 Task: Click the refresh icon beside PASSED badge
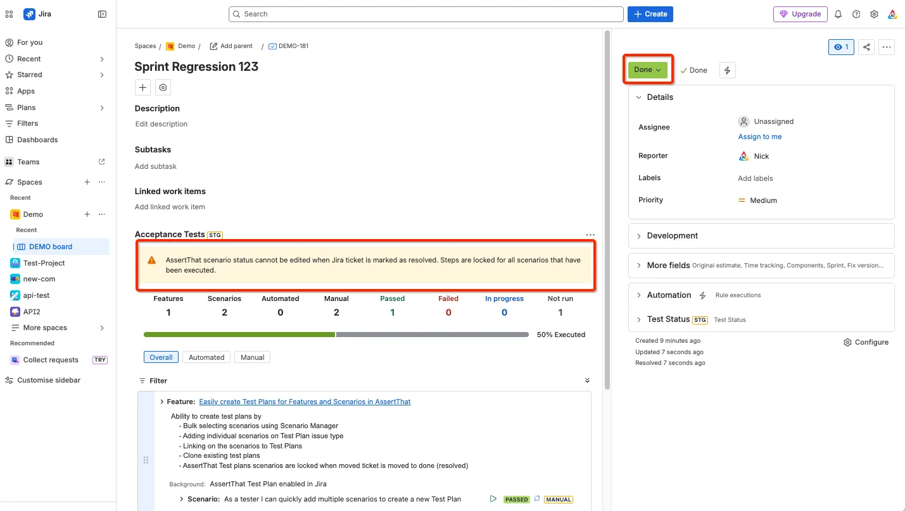537,499
